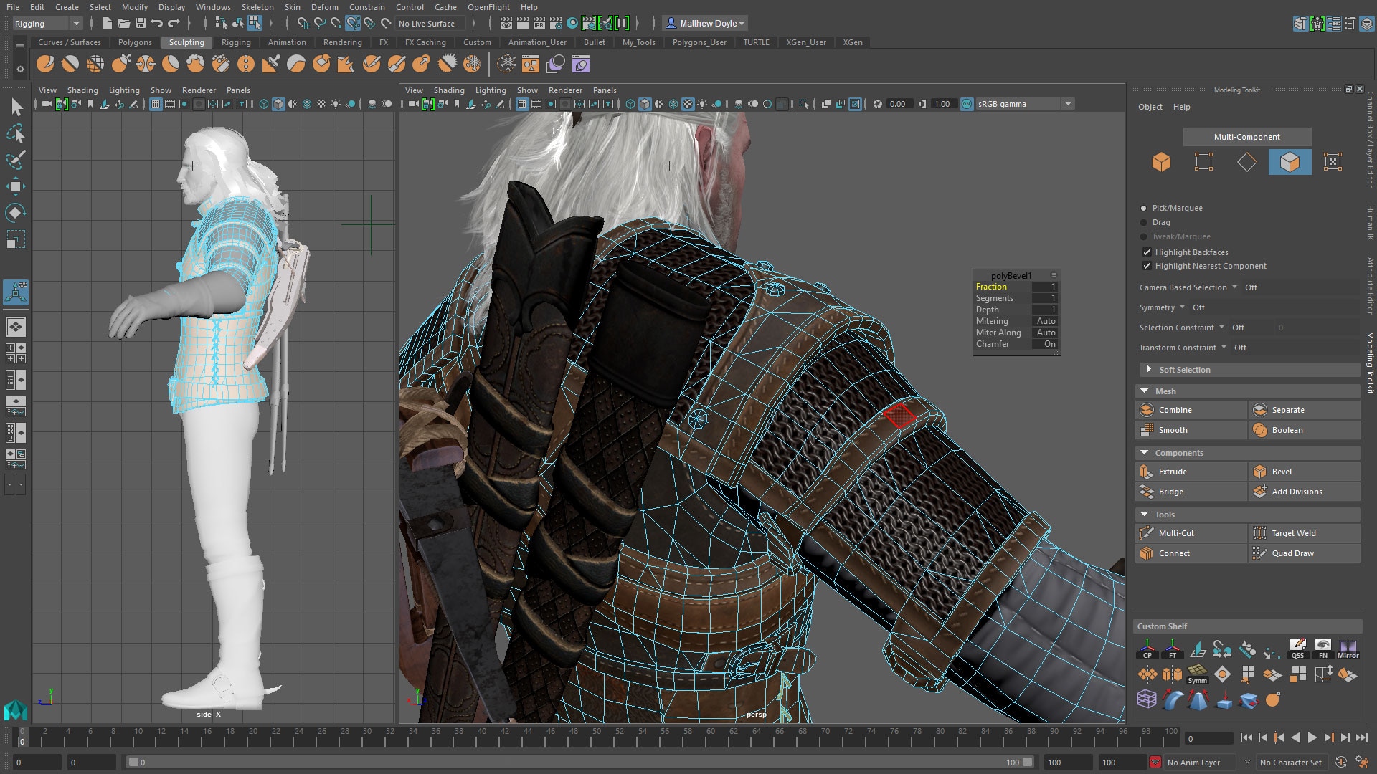
Task: Expand the Soft Selection options
Action: click(x=1148, y=370)
